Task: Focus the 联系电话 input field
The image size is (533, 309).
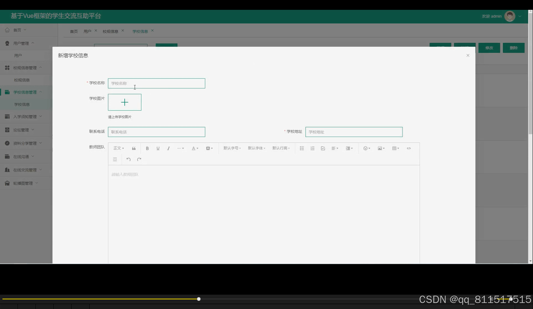Action: (x=156, y=132)
